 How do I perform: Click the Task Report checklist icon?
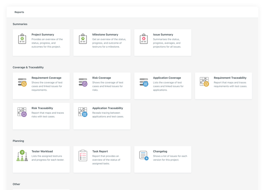[x=83, y=156]
